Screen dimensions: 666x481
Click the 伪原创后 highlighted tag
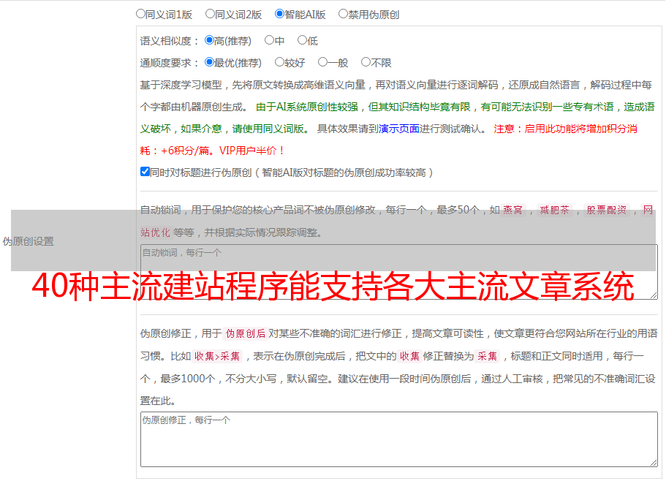click(x=246, y=333)
